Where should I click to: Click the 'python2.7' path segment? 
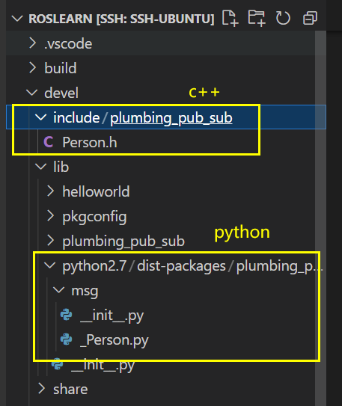(94, 266)
